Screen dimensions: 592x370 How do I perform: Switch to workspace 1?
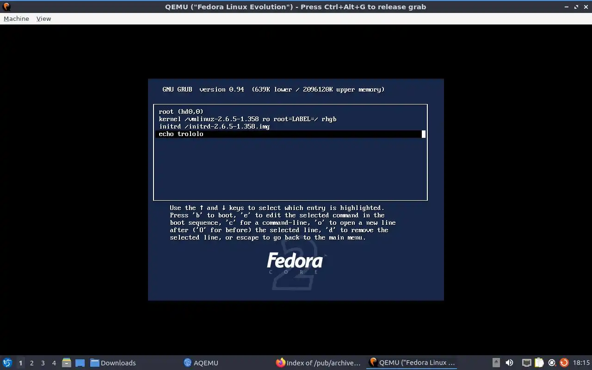pyautogui.click(x=20, y=363)
